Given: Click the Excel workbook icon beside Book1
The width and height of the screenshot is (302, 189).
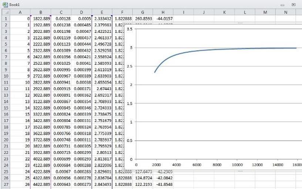Looking at the screenshot, I should pos(4,5).
